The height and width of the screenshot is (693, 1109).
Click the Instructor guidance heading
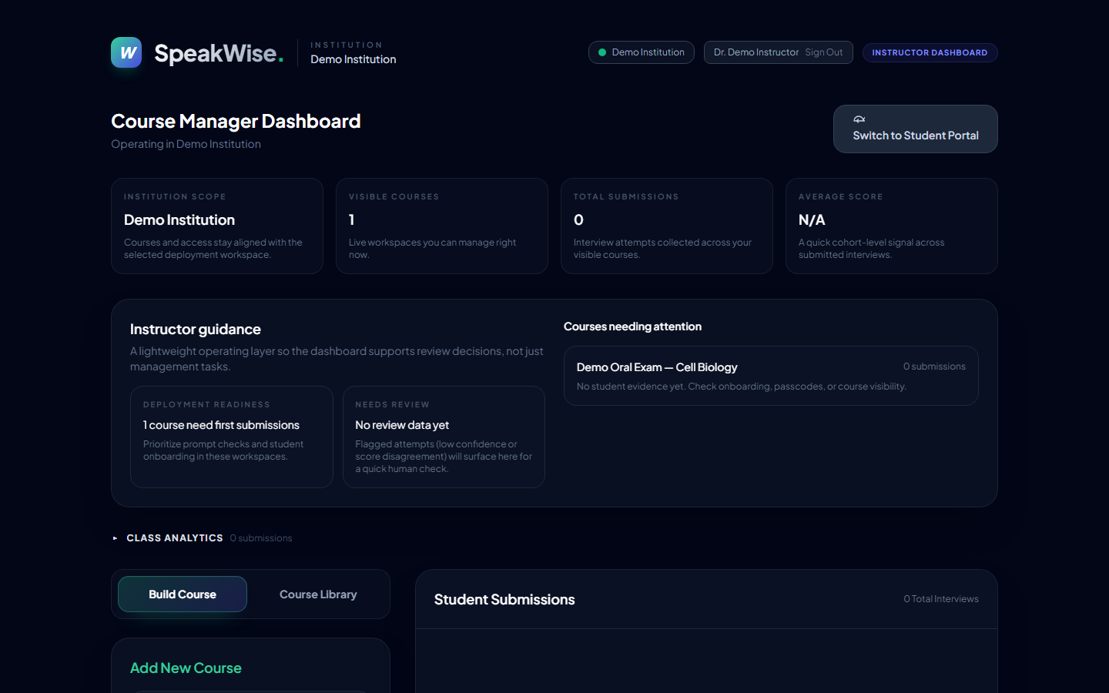click(x=196, y=330)
